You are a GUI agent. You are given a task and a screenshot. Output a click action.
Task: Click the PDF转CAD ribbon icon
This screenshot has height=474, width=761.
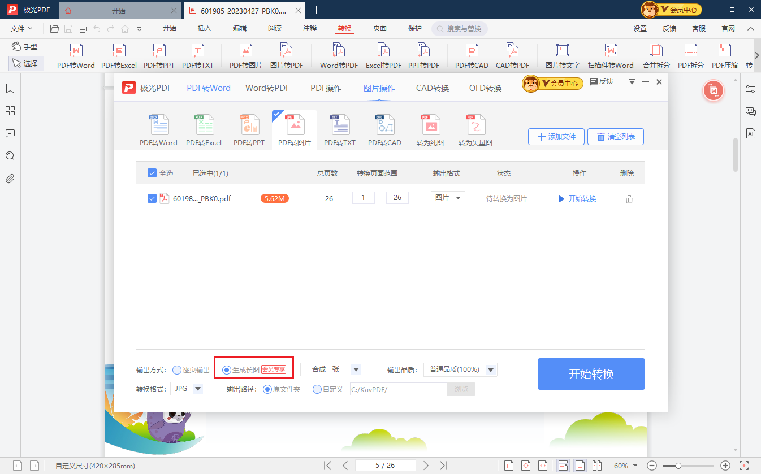tap(472, 56)
